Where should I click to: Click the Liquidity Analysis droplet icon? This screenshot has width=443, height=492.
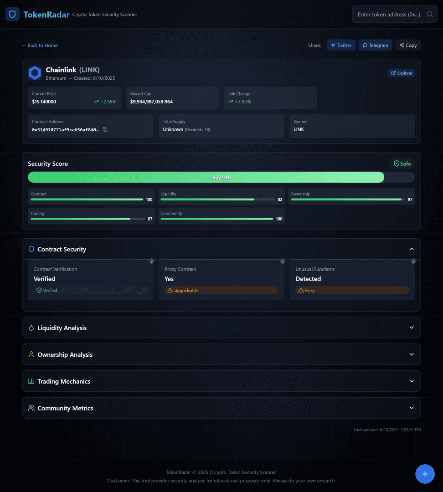click(x=31, y=328)
